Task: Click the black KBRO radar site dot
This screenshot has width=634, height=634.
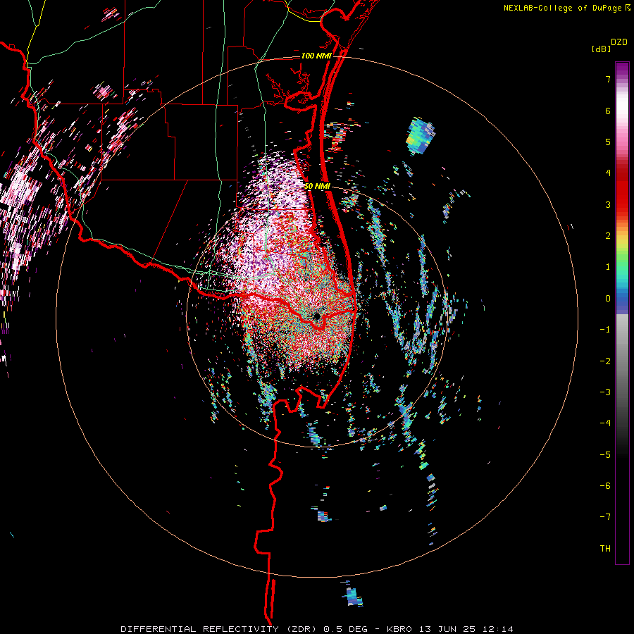Action: (x=316, y=316)
